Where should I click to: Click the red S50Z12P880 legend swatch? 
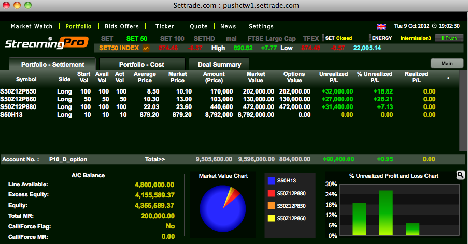pyautogui.click(x=271, y=193)
